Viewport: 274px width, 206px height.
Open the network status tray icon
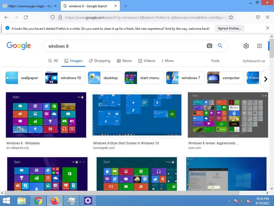242,201
